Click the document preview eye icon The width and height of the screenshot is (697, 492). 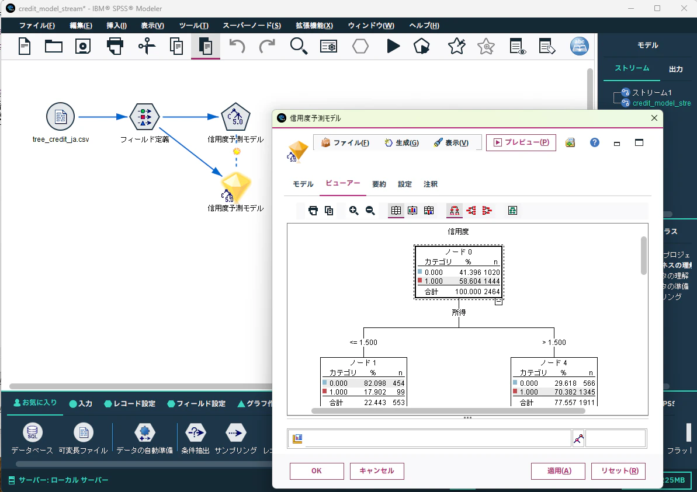[518, 46]
